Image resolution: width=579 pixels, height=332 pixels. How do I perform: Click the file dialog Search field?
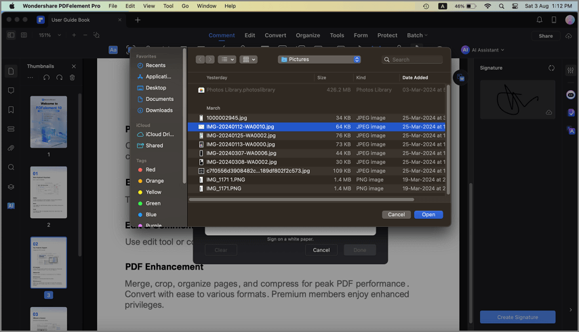click(412, 60)
